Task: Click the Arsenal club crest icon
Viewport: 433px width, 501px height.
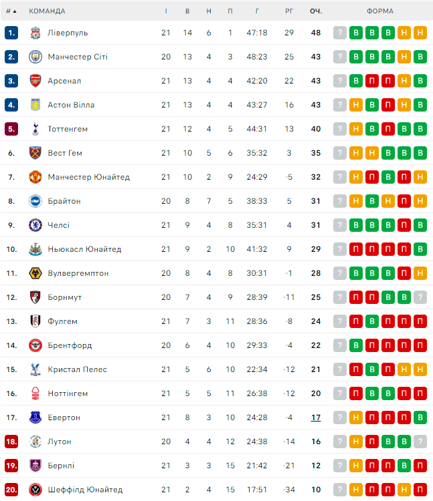Action: point(35,81)
